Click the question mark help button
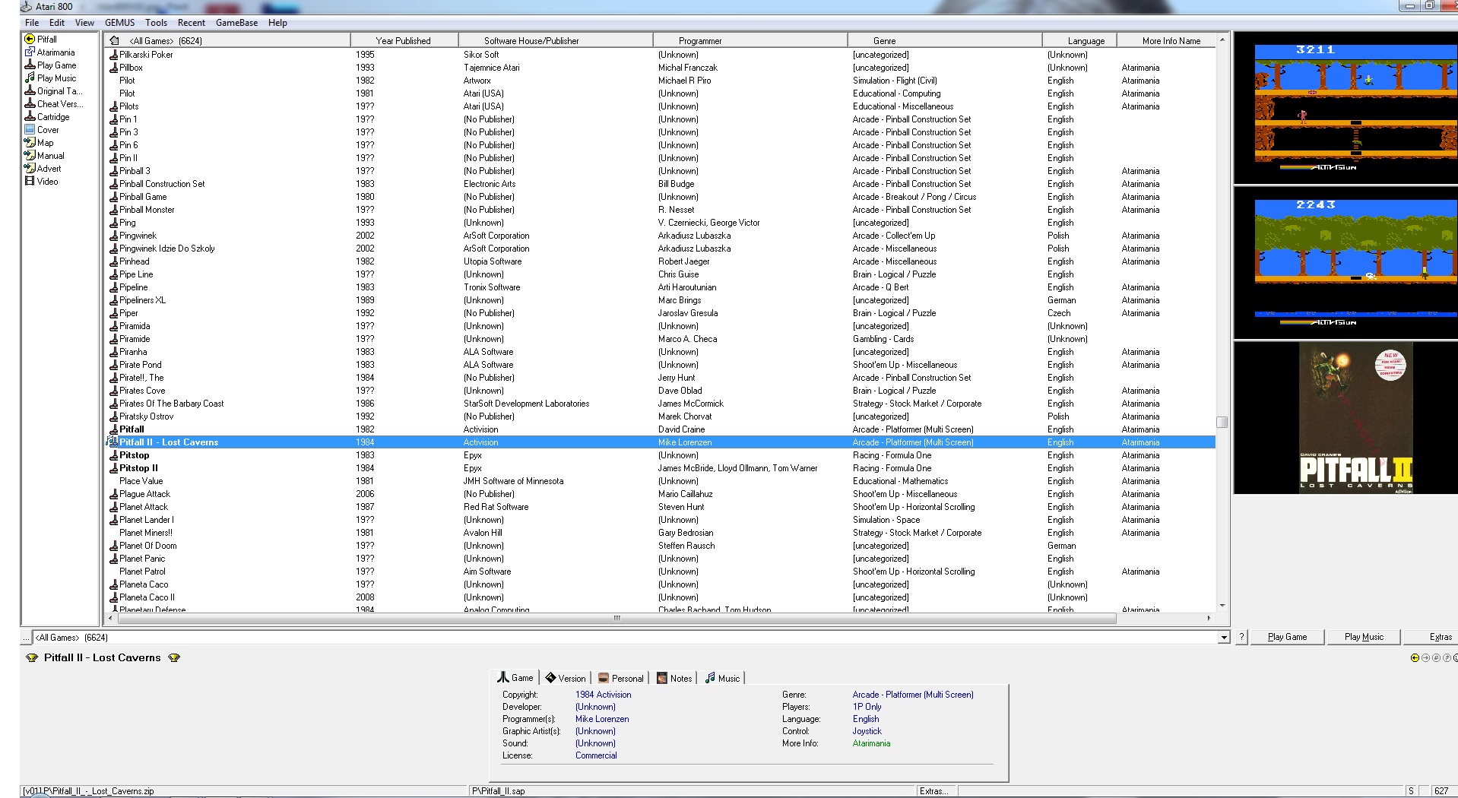This screenshot has width=1458, height=798. [1241, 637]
